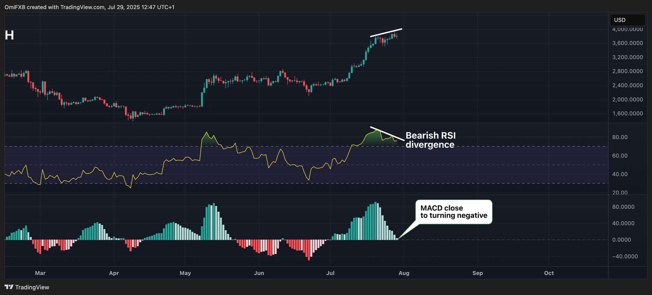652x295 pixels.
Task: Click the 2,400.0000 price axis label
Action: (628, 86)
